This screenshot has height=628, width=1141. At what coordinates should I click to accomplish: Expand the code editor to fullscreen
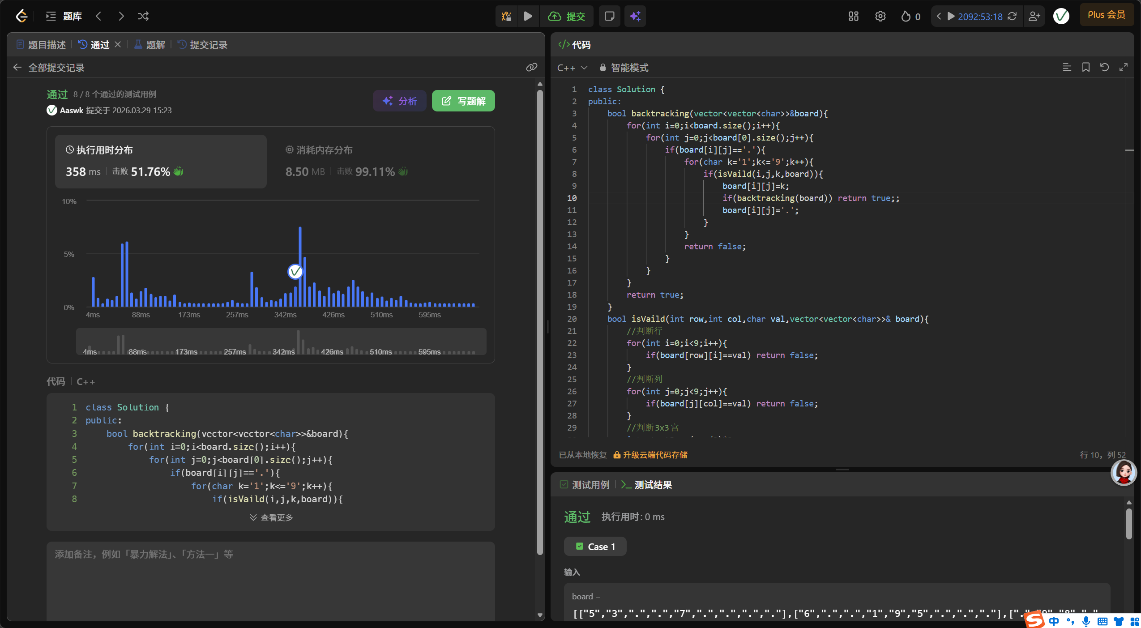1123,68
